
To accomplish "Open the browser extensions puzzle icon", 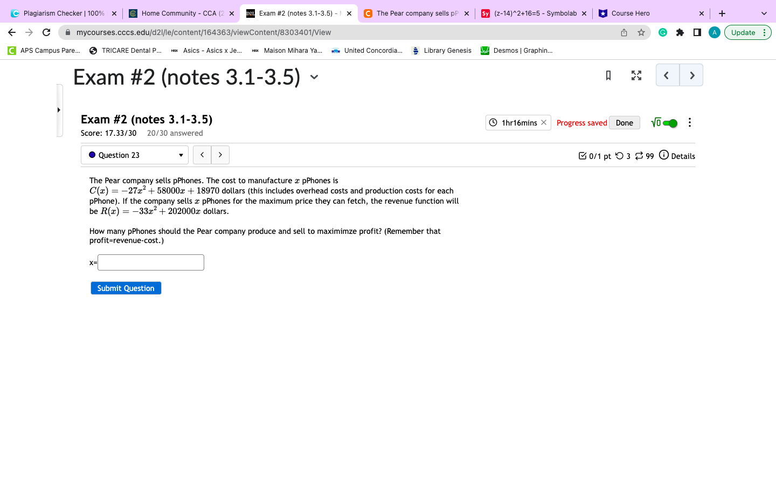I will 680,32.
